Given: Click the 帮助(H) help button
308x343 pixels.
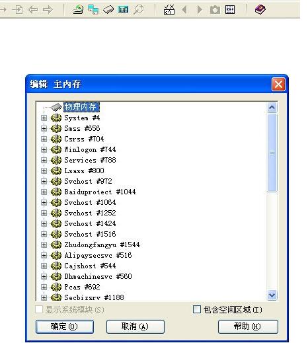Looking at the screenshot, I should click(248, 326).
